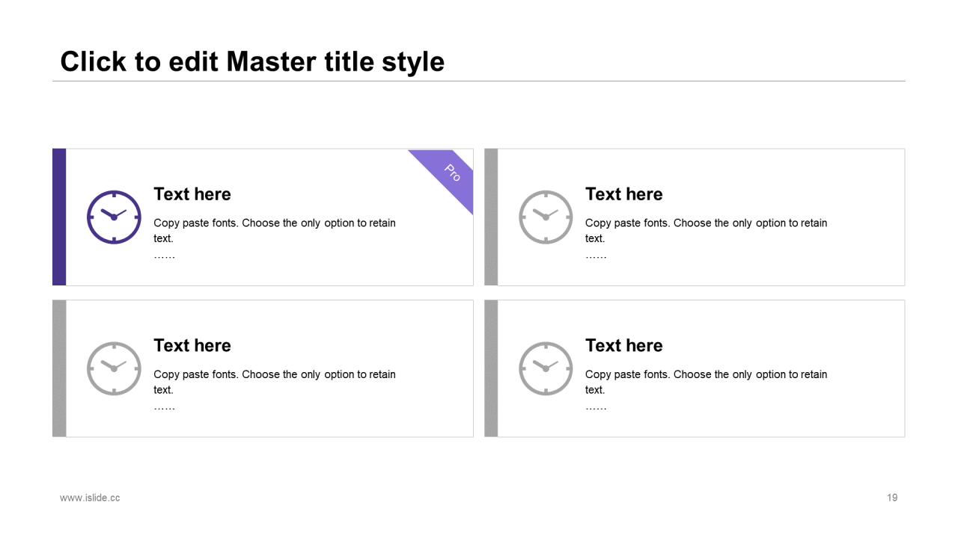The image size is (958, 538).
Task: Select the gray clock icon in top-right card
Action: [546, 217]
